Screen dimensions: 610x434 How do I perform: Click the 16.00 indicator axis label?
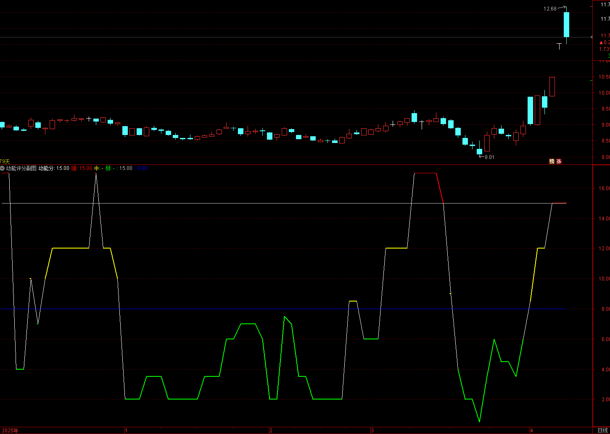coord(604,188)
